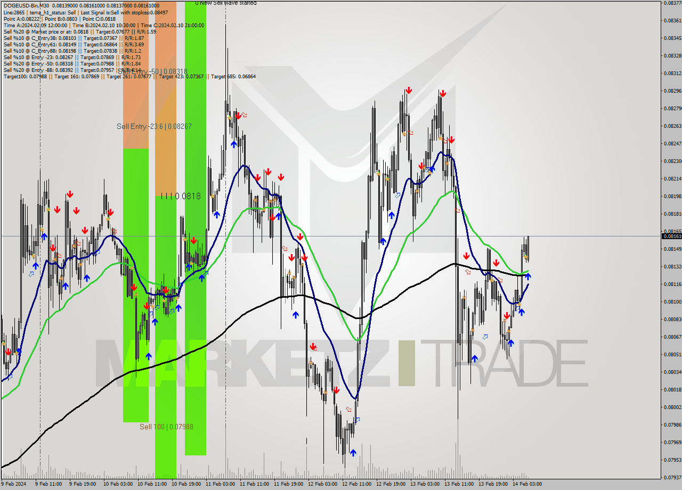Click the '0 New Sell wave started' label
682x490 pixels.
click(225, 3)
